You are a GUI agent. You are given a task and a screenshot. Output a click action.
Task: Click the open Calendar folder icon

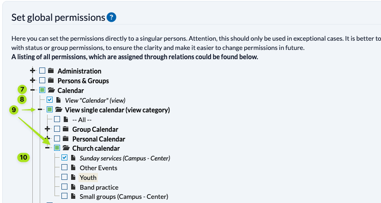tap(51, 91)
